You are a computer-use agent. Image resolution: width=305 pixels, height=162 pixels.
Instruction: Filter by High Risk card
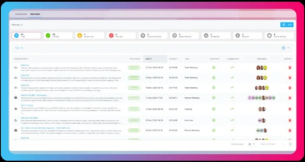click(121, 36)
